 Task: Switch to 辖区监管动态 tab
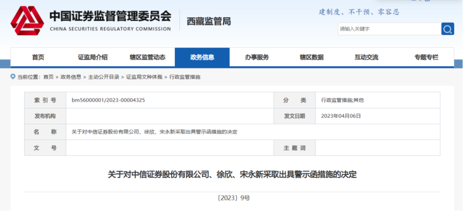(x=147, y=57)
